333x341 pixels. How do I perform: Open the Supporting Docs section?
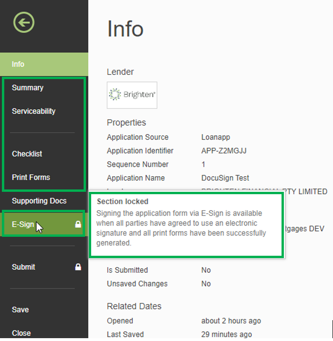39,201
